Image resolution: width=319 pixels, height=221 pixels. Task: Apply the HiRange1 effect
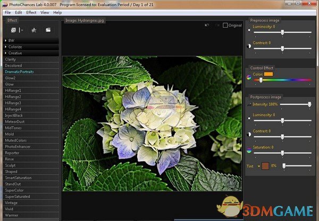[31, 91]
